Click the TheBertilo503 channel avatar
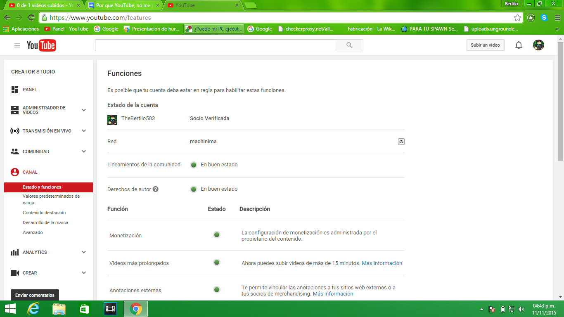Screen dimensions: 564x317 [x=112, y=120]
